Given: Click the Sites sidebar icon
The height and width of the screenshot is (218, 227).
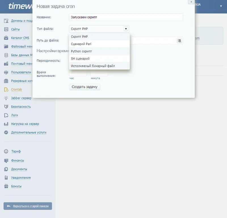Looking at the screenshot, I should [x=6, y=29].
